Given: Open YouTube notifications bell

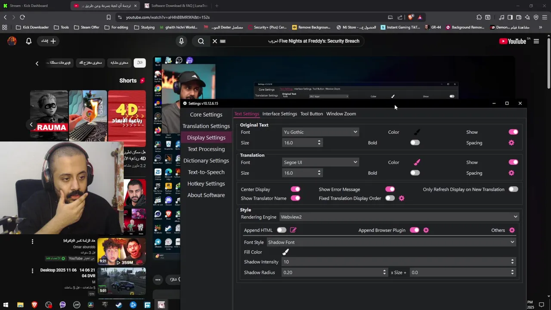Looking at the screenshot, I should tap(28, 41).
